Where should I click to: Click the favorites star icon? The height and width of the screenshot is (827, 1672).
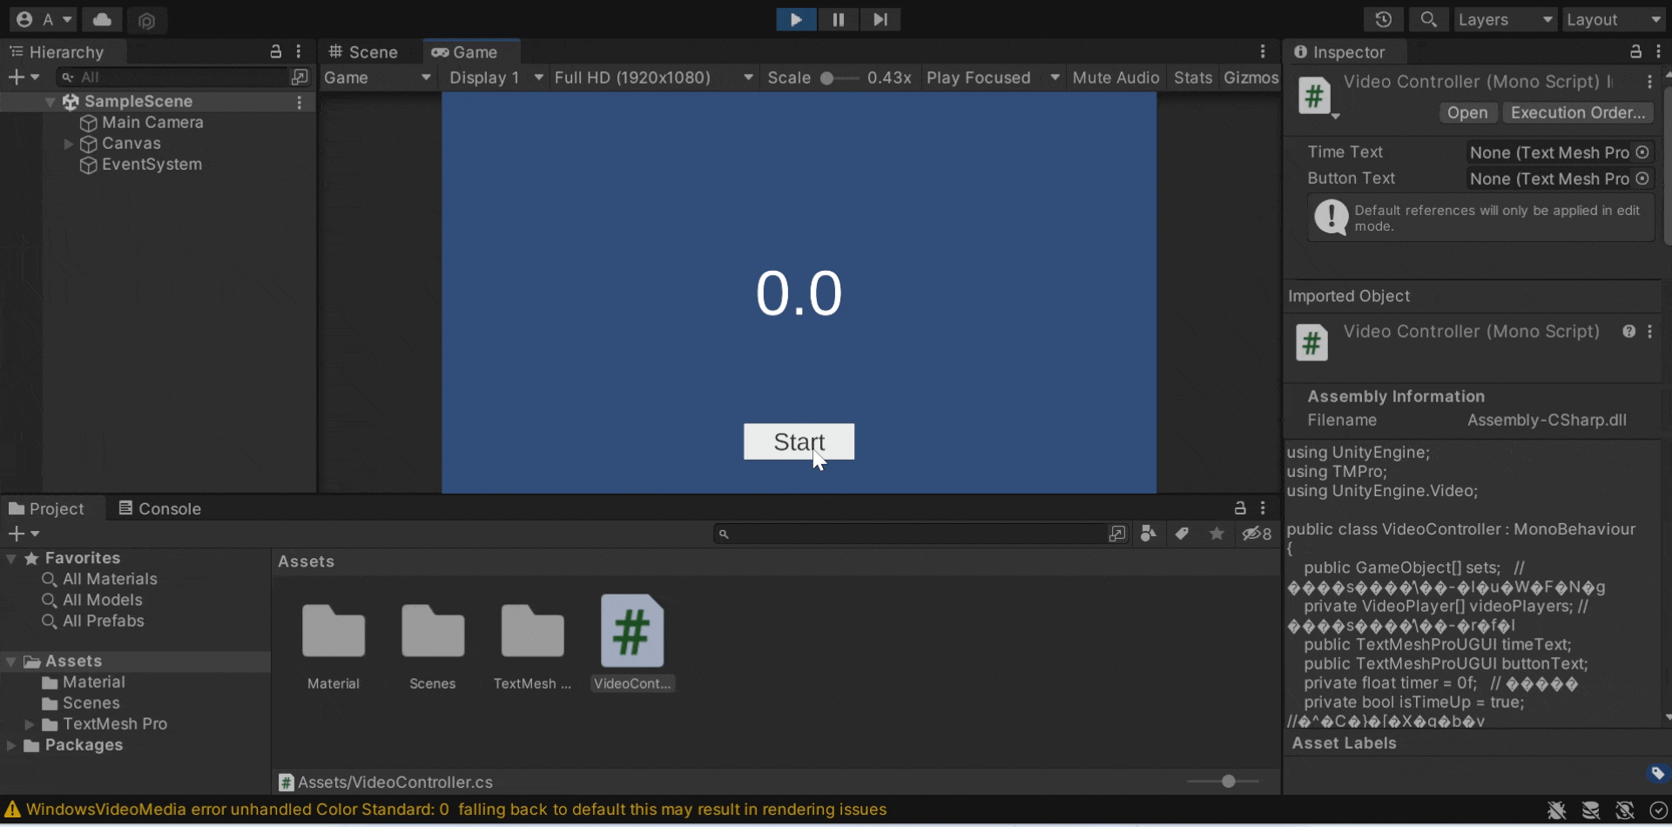pyautogui.click(x=1217, y=534)
